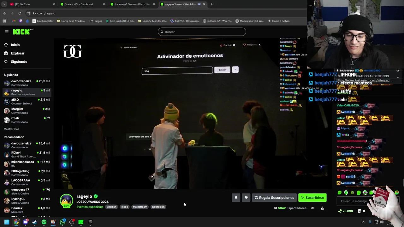The height and width of the screenshot is (227, 404).
Task: Open BykingCL recommended channel
Action: point(27,201)
